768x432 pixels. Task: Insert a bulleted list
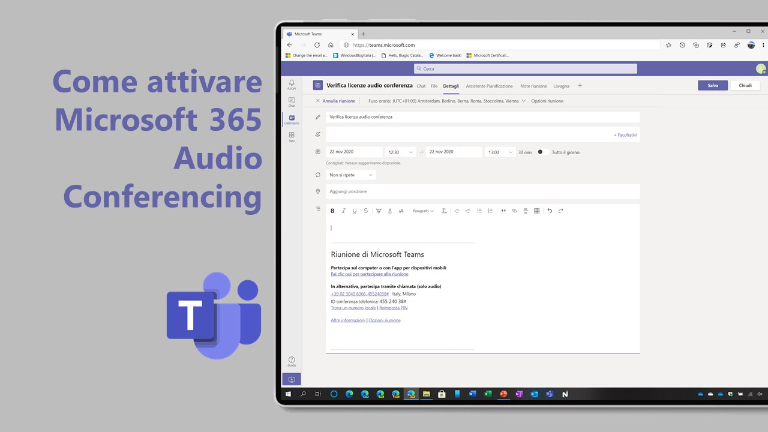coord(479,211)
